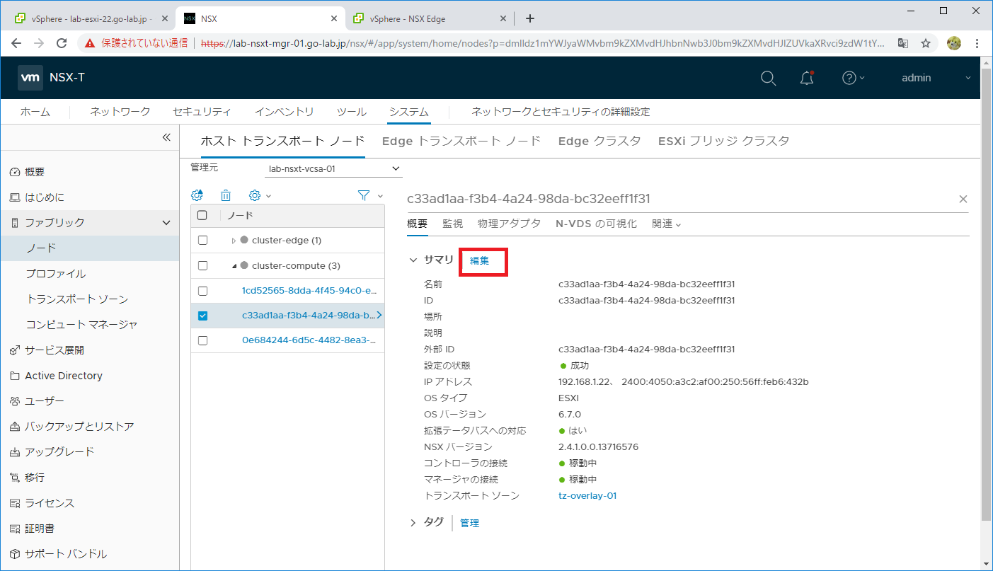Screen dimensions: 993x571
Task: Click the browser address bar URL
Action: click(x=542, y=43)
